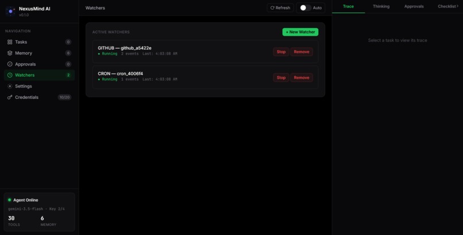Open Credentials via its key icon
This screenshot has height=235, width=463.
point(10,98)
